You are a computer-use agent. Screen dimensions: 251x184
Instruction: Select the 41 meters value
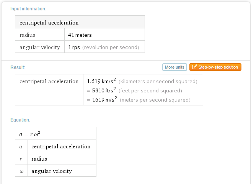point(80,35)
